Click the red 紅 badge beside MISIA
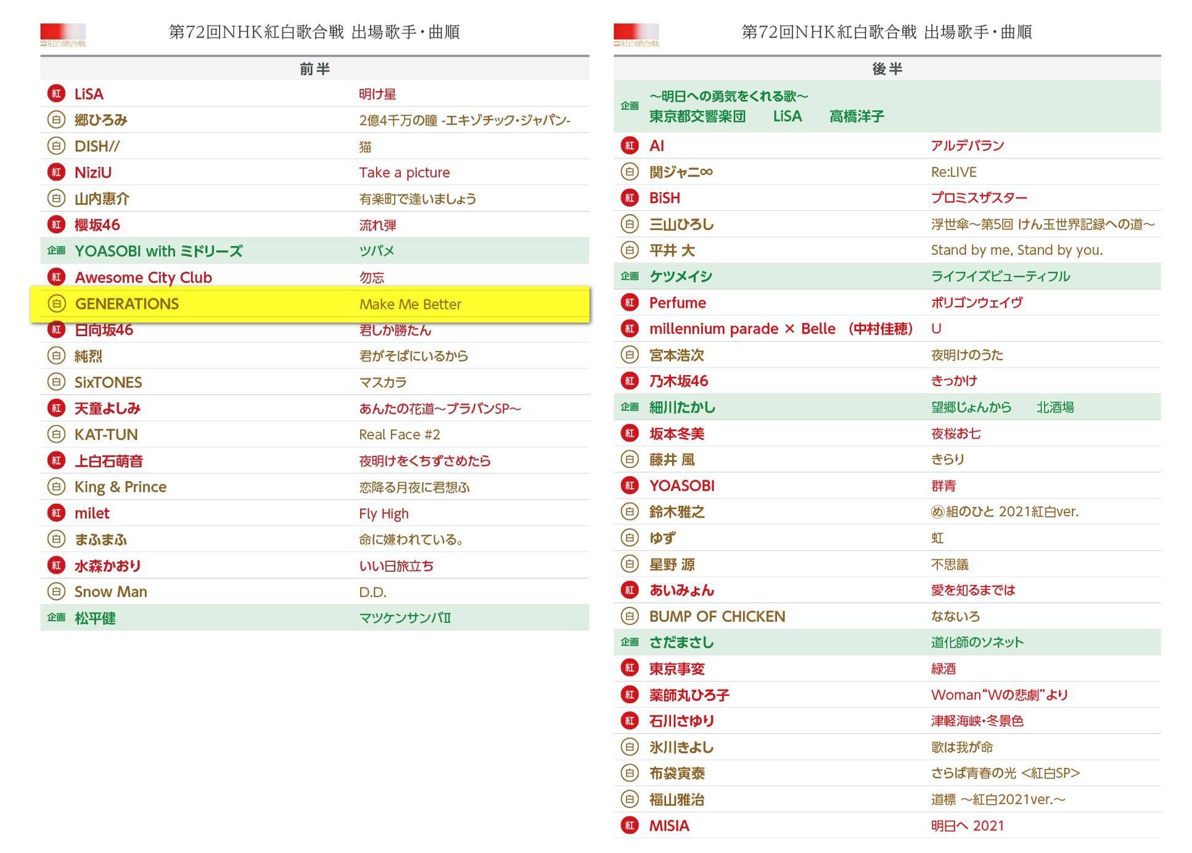This screenshot has width=1192, height=853. point(630,825)
